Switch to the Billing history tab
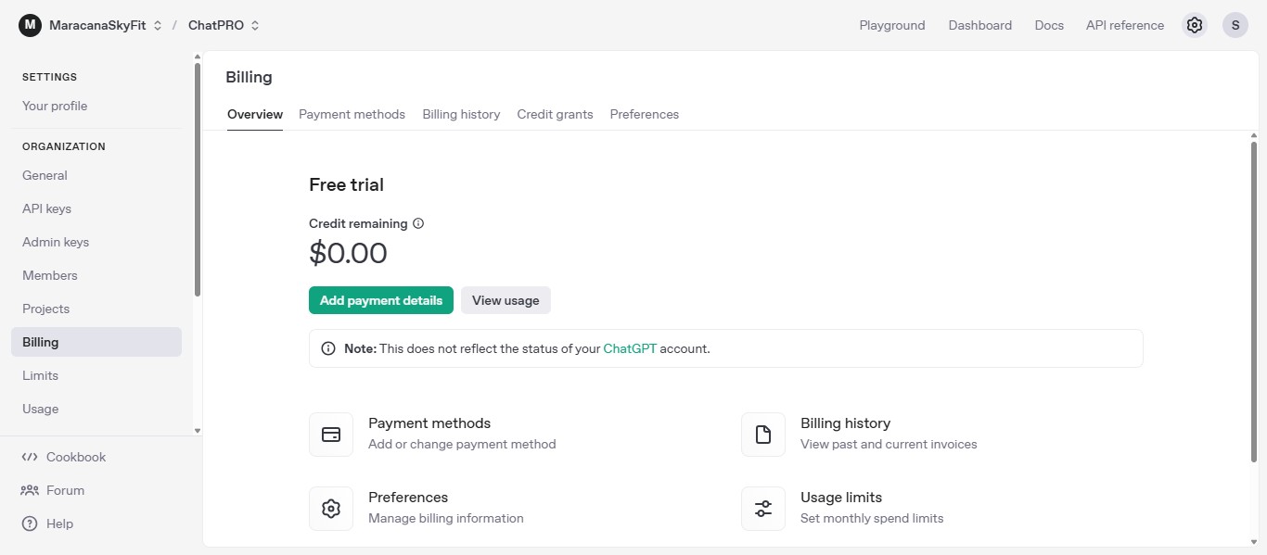This screenshot has width=1267, height=555. 461,114
